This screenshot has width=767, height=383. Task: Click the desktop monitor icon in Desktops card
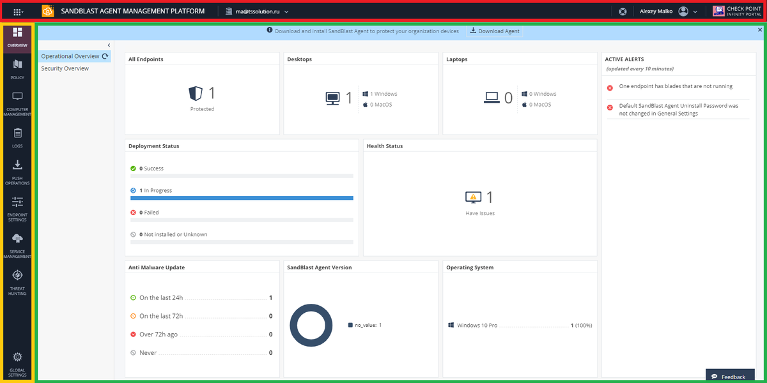tap(332, 98)
